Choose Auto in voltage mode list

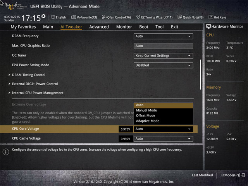163,105
